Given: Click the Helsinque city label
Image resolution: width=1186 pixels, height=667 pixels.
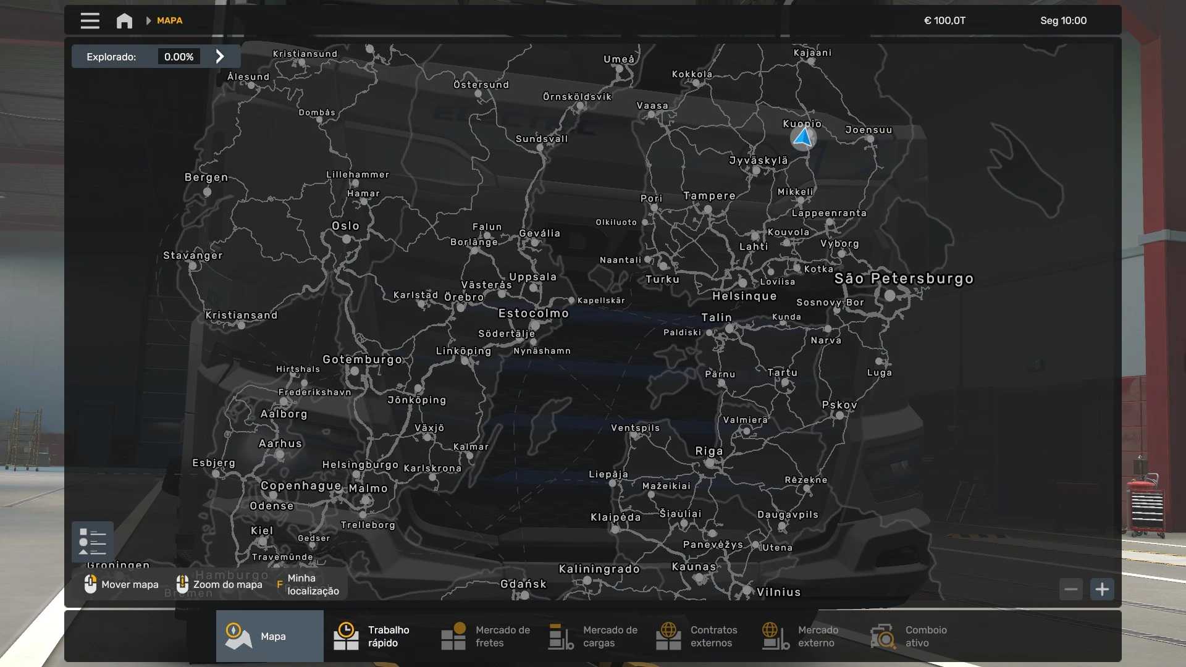Looking at the screenshot, I should (x=744, y=296).
